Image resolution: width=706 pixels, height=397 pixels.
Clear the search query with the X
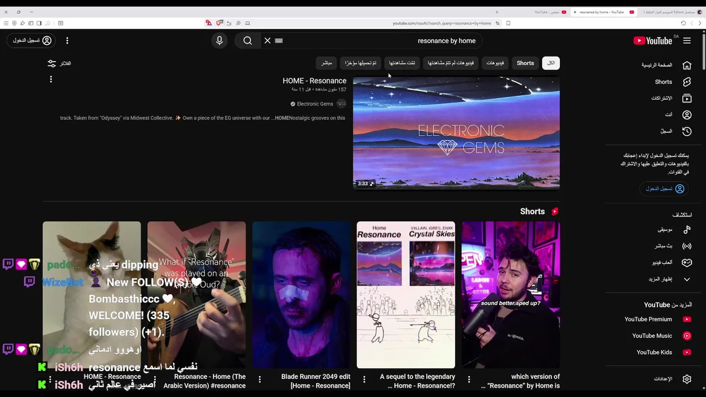pyautogui.click(x=268, y=41)
